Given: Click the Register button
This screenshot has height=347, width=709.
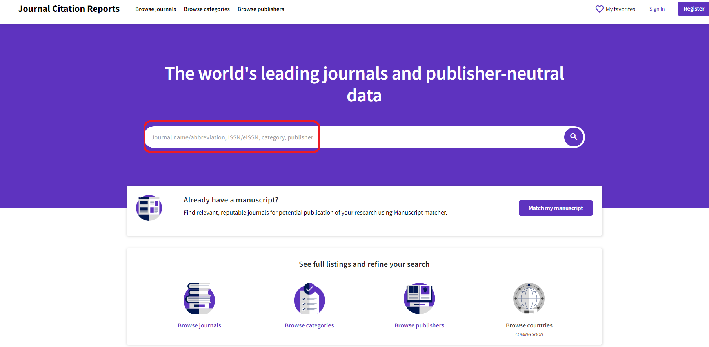Looking at the screenshot, I should 693,9.
